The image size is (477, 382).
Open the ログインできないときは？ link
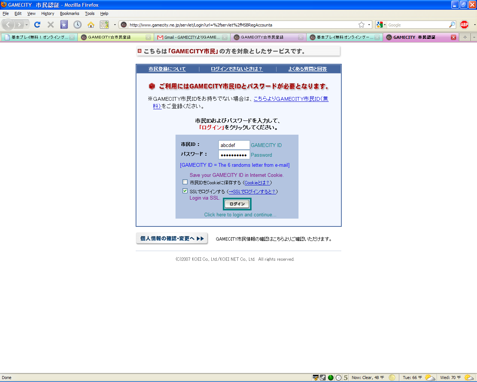[x=237, y=69]
